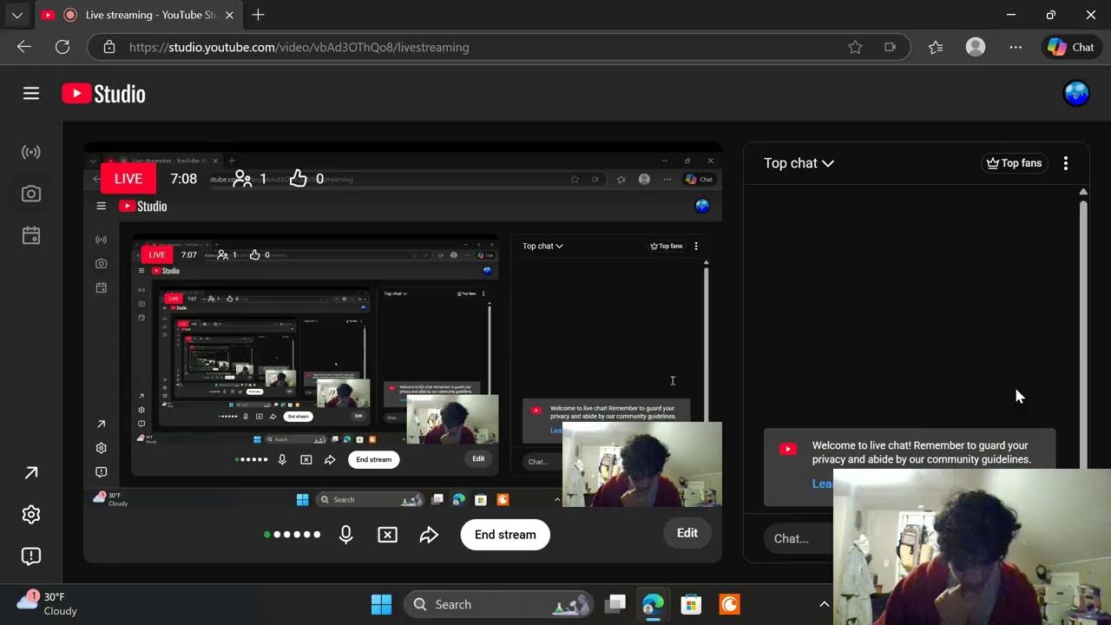Expand the Top chat dropdown
Viewport: 1111px width, 625px height.
(x=799, y=163)
